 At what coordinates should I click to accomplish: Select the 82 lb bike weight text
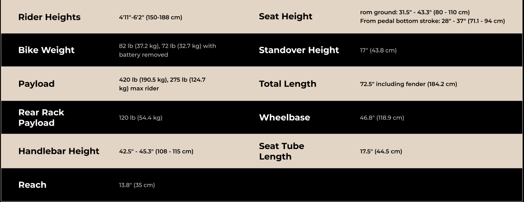[167, 46]
